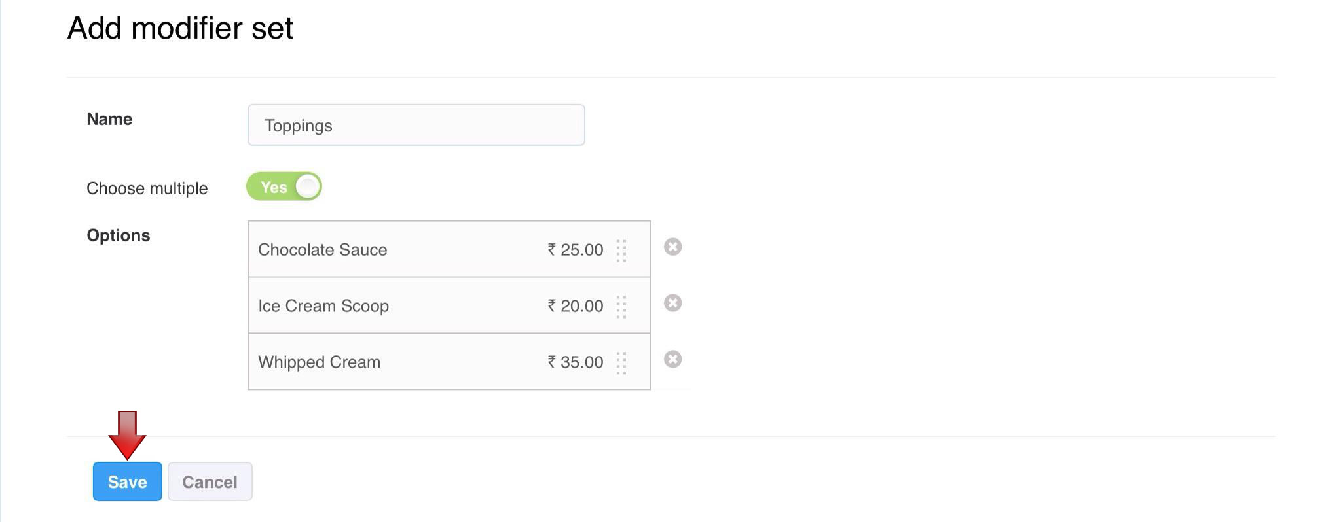The height and width of the screenshot is (522, 1341).
Task: Click the ₹ 25.00 price field
Action: [x=576, y=250]
